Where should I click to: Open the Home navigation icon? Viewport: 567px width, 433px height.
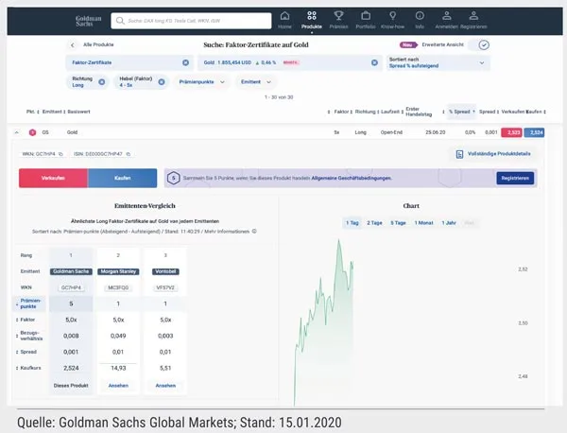point(285,16)
